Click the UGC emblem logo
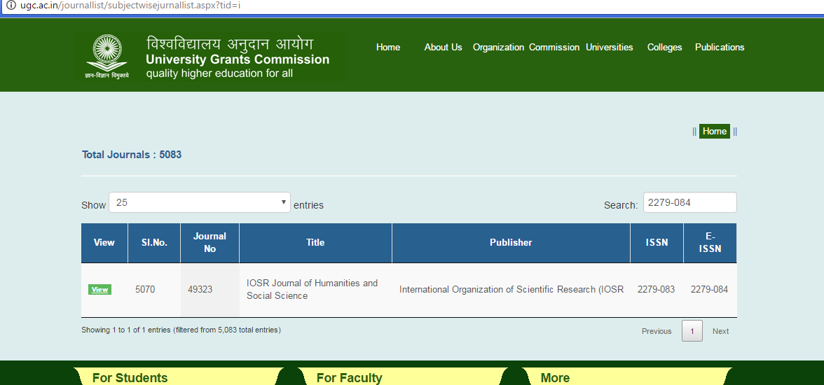 click(x=107, y=56)
